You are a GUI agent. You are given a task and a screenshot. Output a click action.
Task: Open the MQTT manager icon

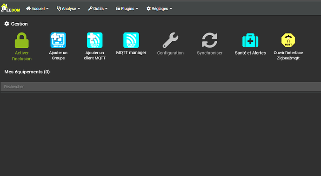tap(131, 40)
